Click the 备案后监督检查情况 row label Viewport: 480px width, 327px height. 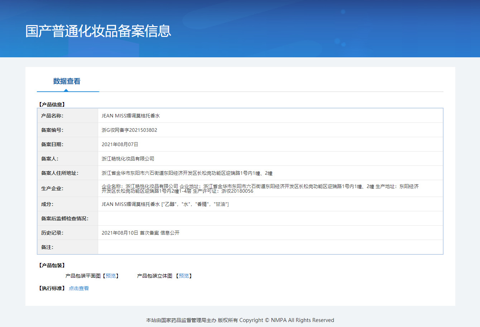(x=64, y=218)
